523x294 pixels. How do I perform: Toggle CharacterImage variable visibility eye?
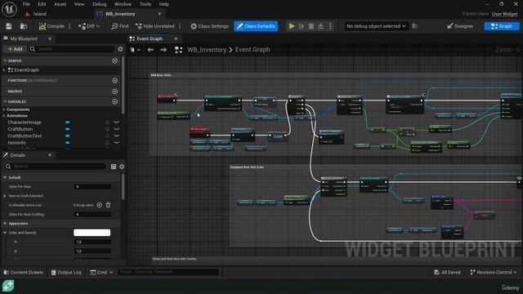[116, 122]
